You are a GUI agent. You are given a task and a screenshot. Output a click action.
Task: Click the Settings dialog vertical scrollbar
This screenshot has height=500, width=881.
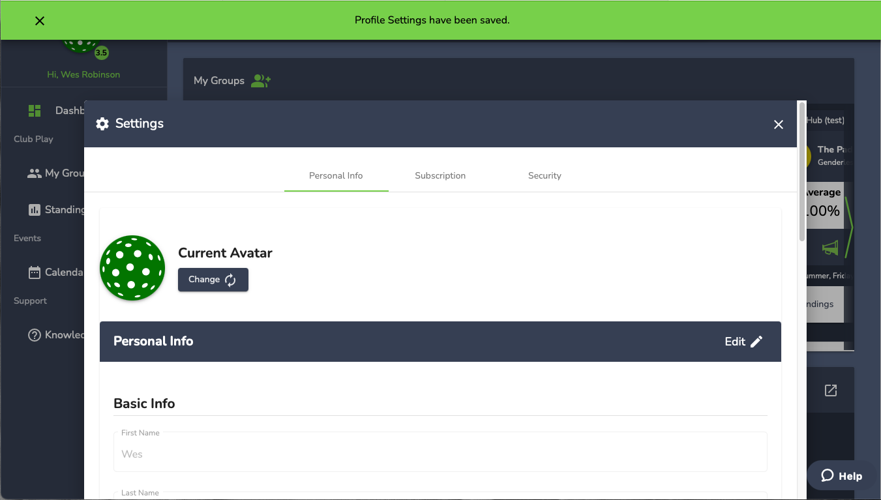[802, 172]
